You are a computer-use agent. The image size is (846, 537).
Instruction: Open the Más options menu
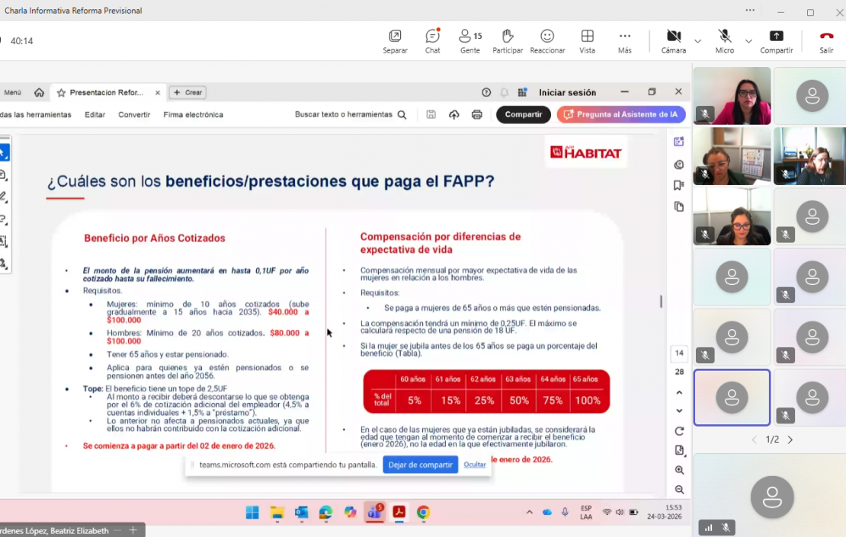click(625, 40)
